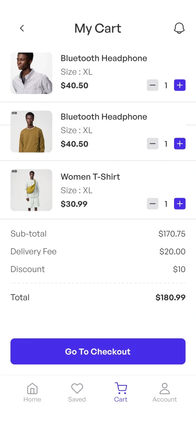Open the Account profile tab
The width and height of the screenshot is (196, 424).
click(x=165, y=393)
